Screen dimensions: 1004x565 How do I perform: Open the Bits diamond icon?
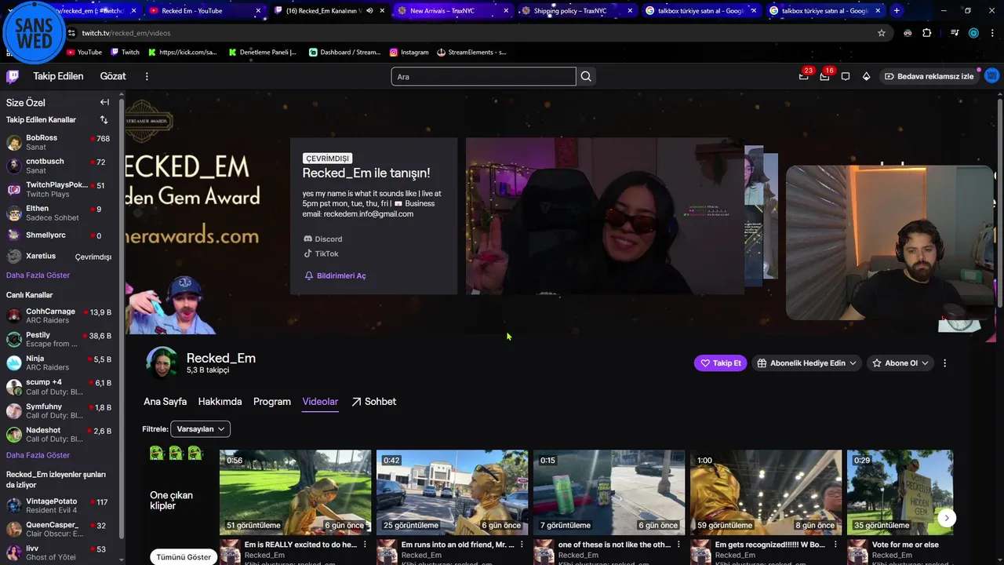click(x=866, y=76)
